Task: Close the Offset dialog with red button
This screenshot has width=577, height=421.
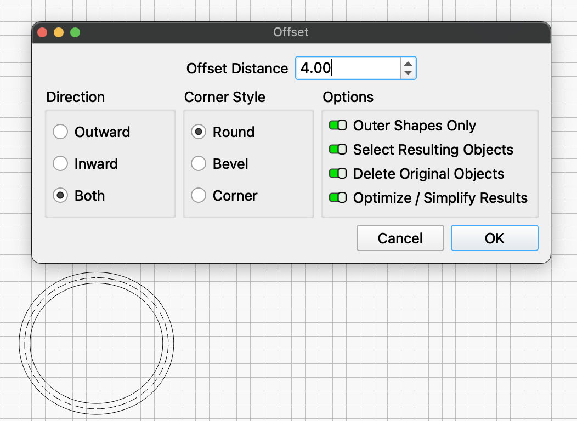Action: click(42, 32)
